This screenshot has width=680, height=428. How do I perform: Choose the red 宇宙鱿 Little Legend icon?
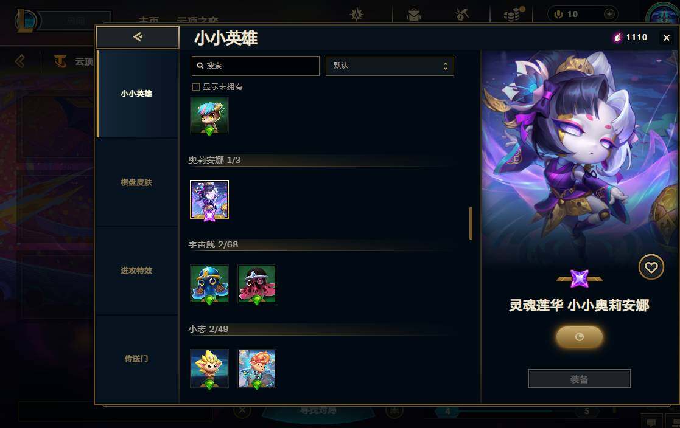point(257,284)
